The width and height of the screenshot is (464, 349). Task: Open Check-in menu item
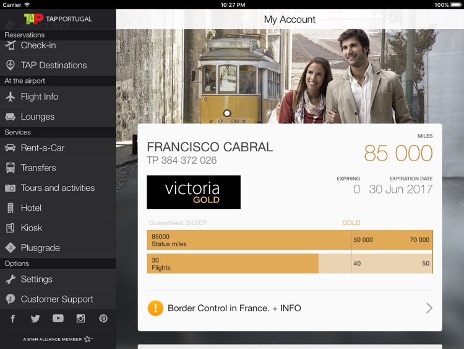tap(58, 45)
